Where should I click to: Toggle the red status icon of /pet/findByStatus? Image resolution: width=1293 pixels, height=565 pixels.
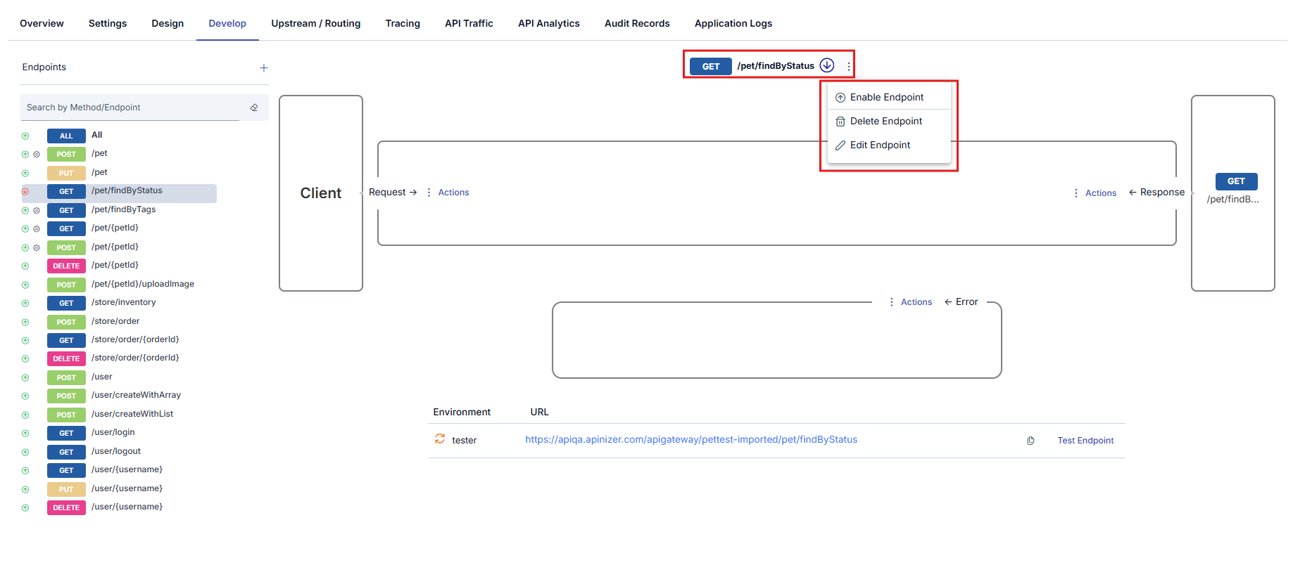coord(25,192)
